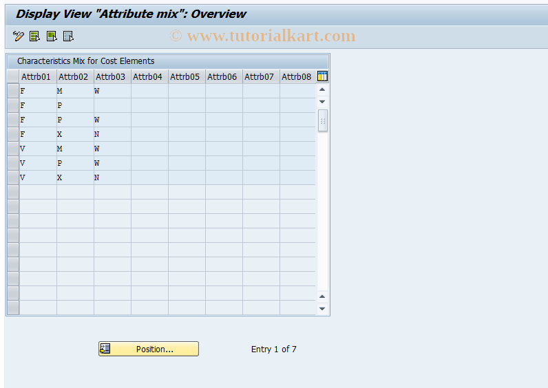Click the upper scroll-up arrow
This screenshot has width=548, height=388.
[x=322, y=89]
